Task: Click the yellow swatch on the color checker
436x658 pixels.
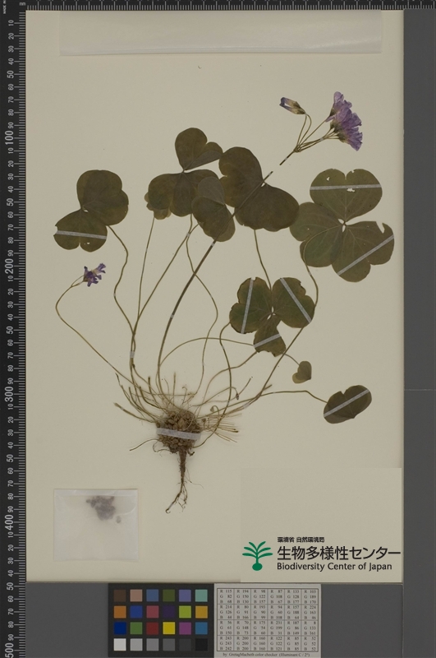Action: coord(168,628)
